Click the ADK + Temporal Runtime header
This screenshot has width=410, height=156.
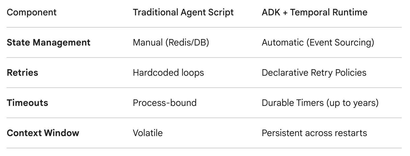point(314,13)
